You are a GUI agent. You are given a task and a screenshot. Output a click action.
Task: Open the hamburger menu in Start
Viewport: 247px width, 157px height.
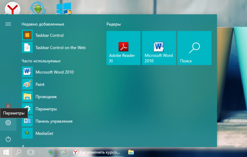pos(8,24)
